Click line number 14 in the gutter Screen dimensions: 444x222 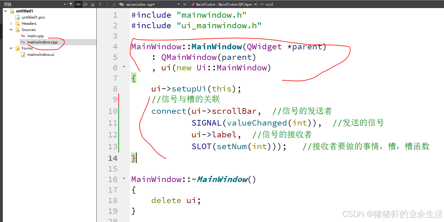point(113,158)
